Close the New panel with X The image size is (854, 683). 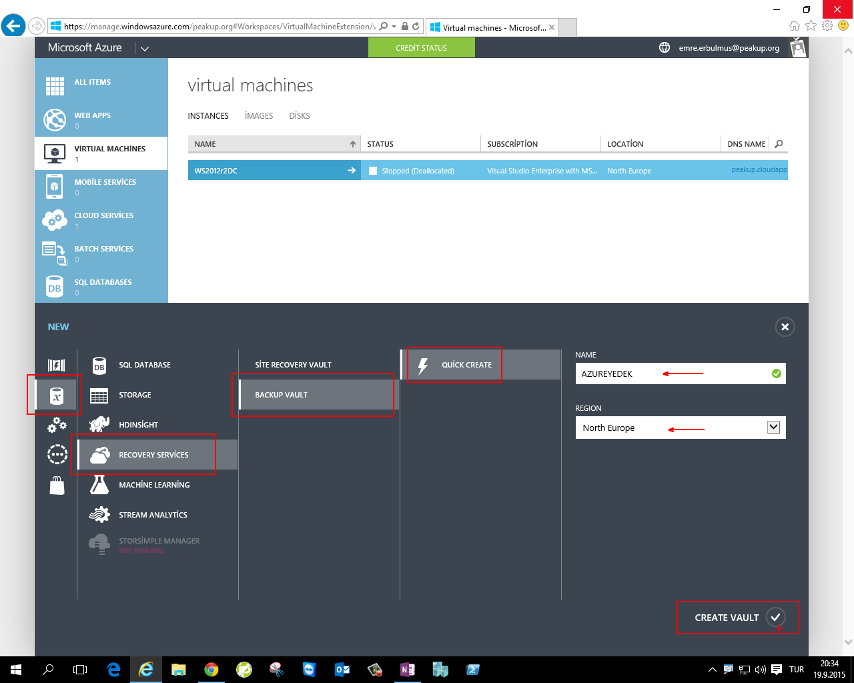click(785, 327)
